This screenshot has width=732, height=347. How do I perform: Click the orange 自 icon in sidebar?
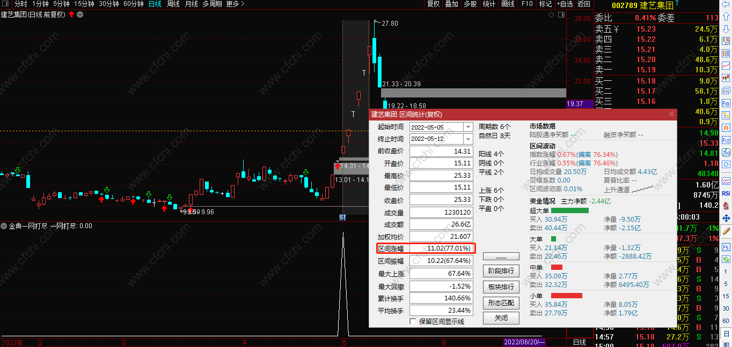click(726, 128)
